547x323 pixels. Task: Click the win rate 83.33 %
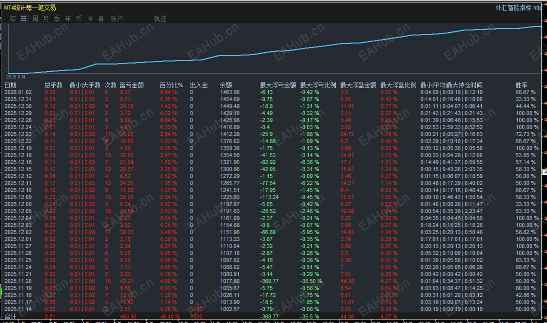(x=526, y=260)
